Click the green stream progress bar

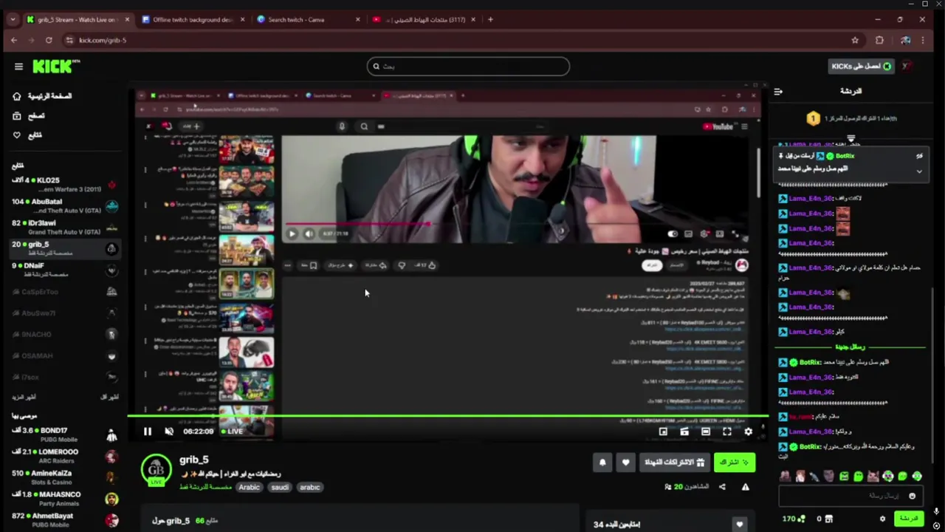click(448, 416)
